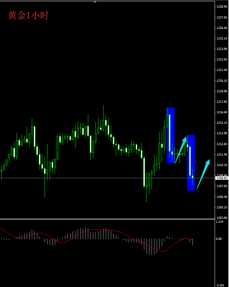Click the 1213.90 price axis label

tap(222, 133)
